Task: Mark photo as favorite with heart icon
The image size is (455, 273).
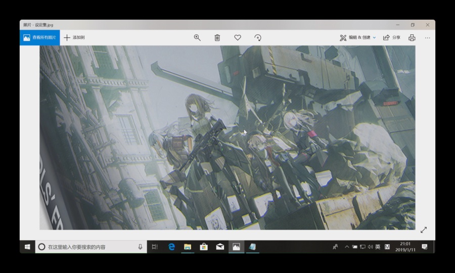Action: click(238, 38)
